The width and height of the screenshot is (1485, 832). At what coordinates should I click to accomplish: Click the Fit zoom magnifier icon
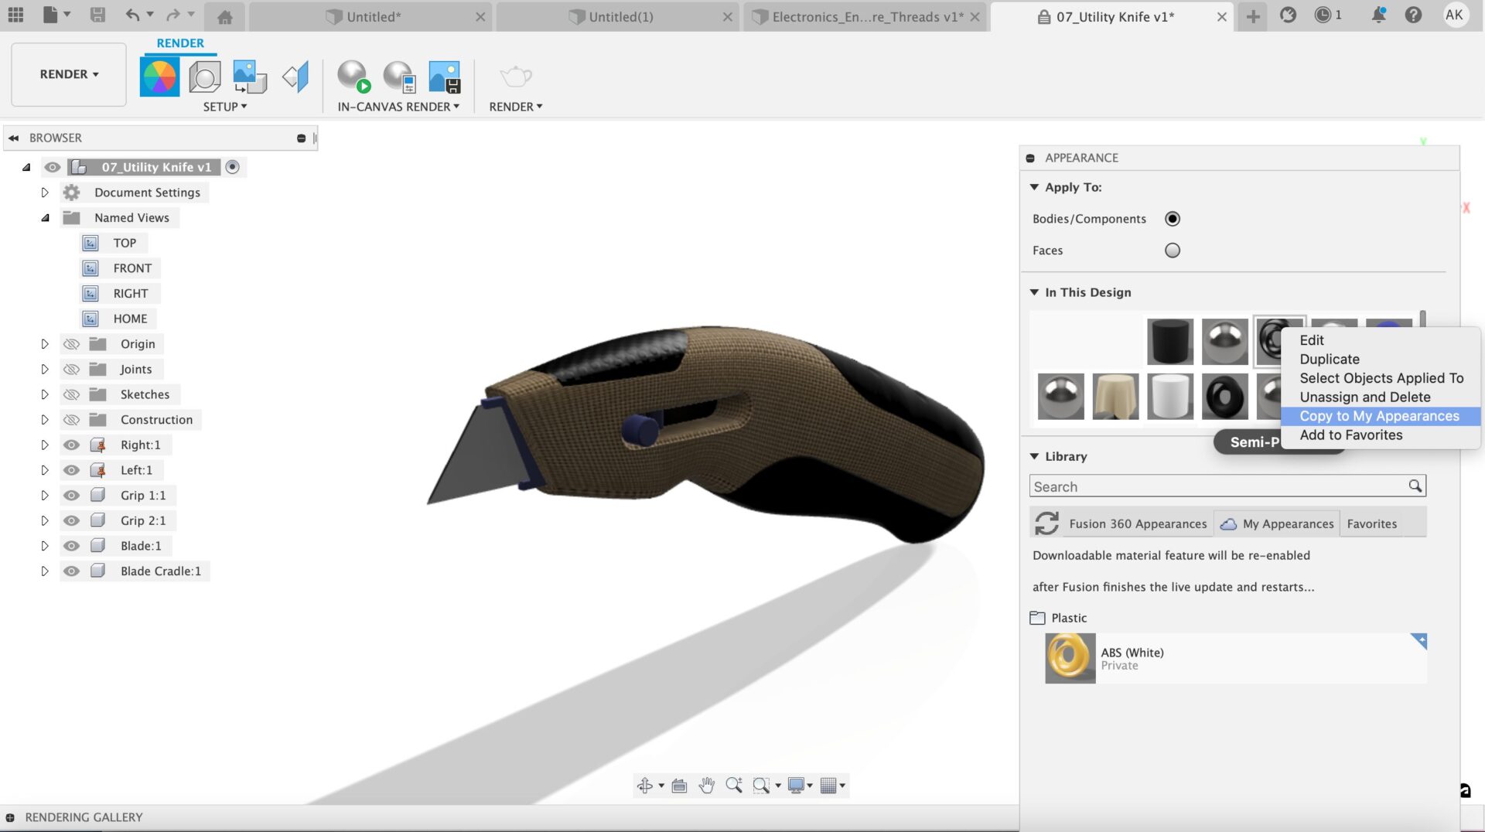(762, 785)
